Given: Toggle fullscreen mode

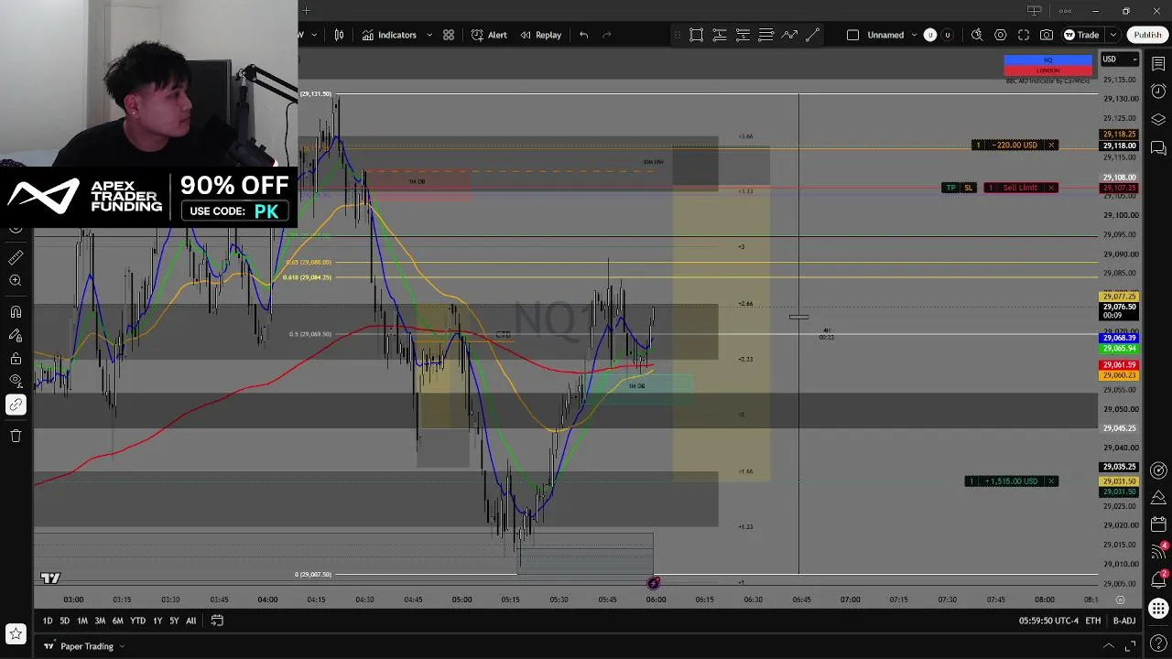Looking at the screenshot, I should (1024, 35).
